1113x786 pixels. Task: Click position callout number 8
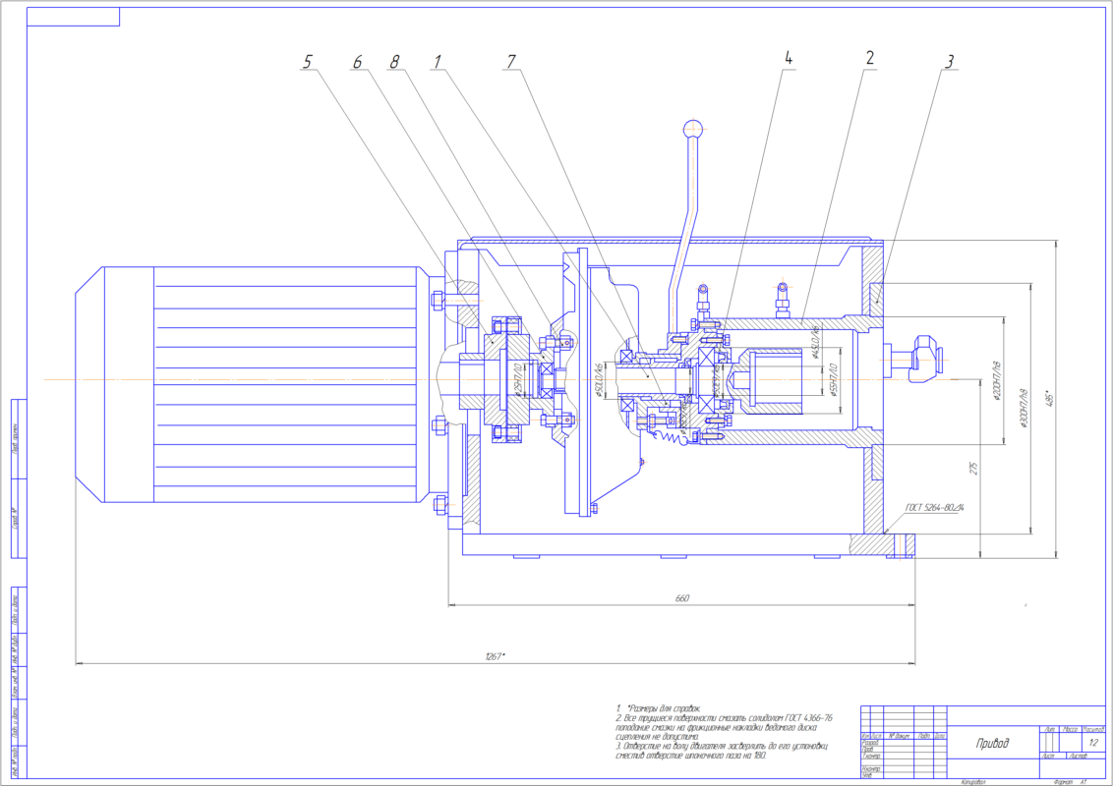(394, 62)
